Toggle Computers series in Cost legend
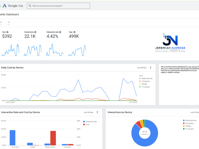 pyautogui.click(x=144, y=81)
